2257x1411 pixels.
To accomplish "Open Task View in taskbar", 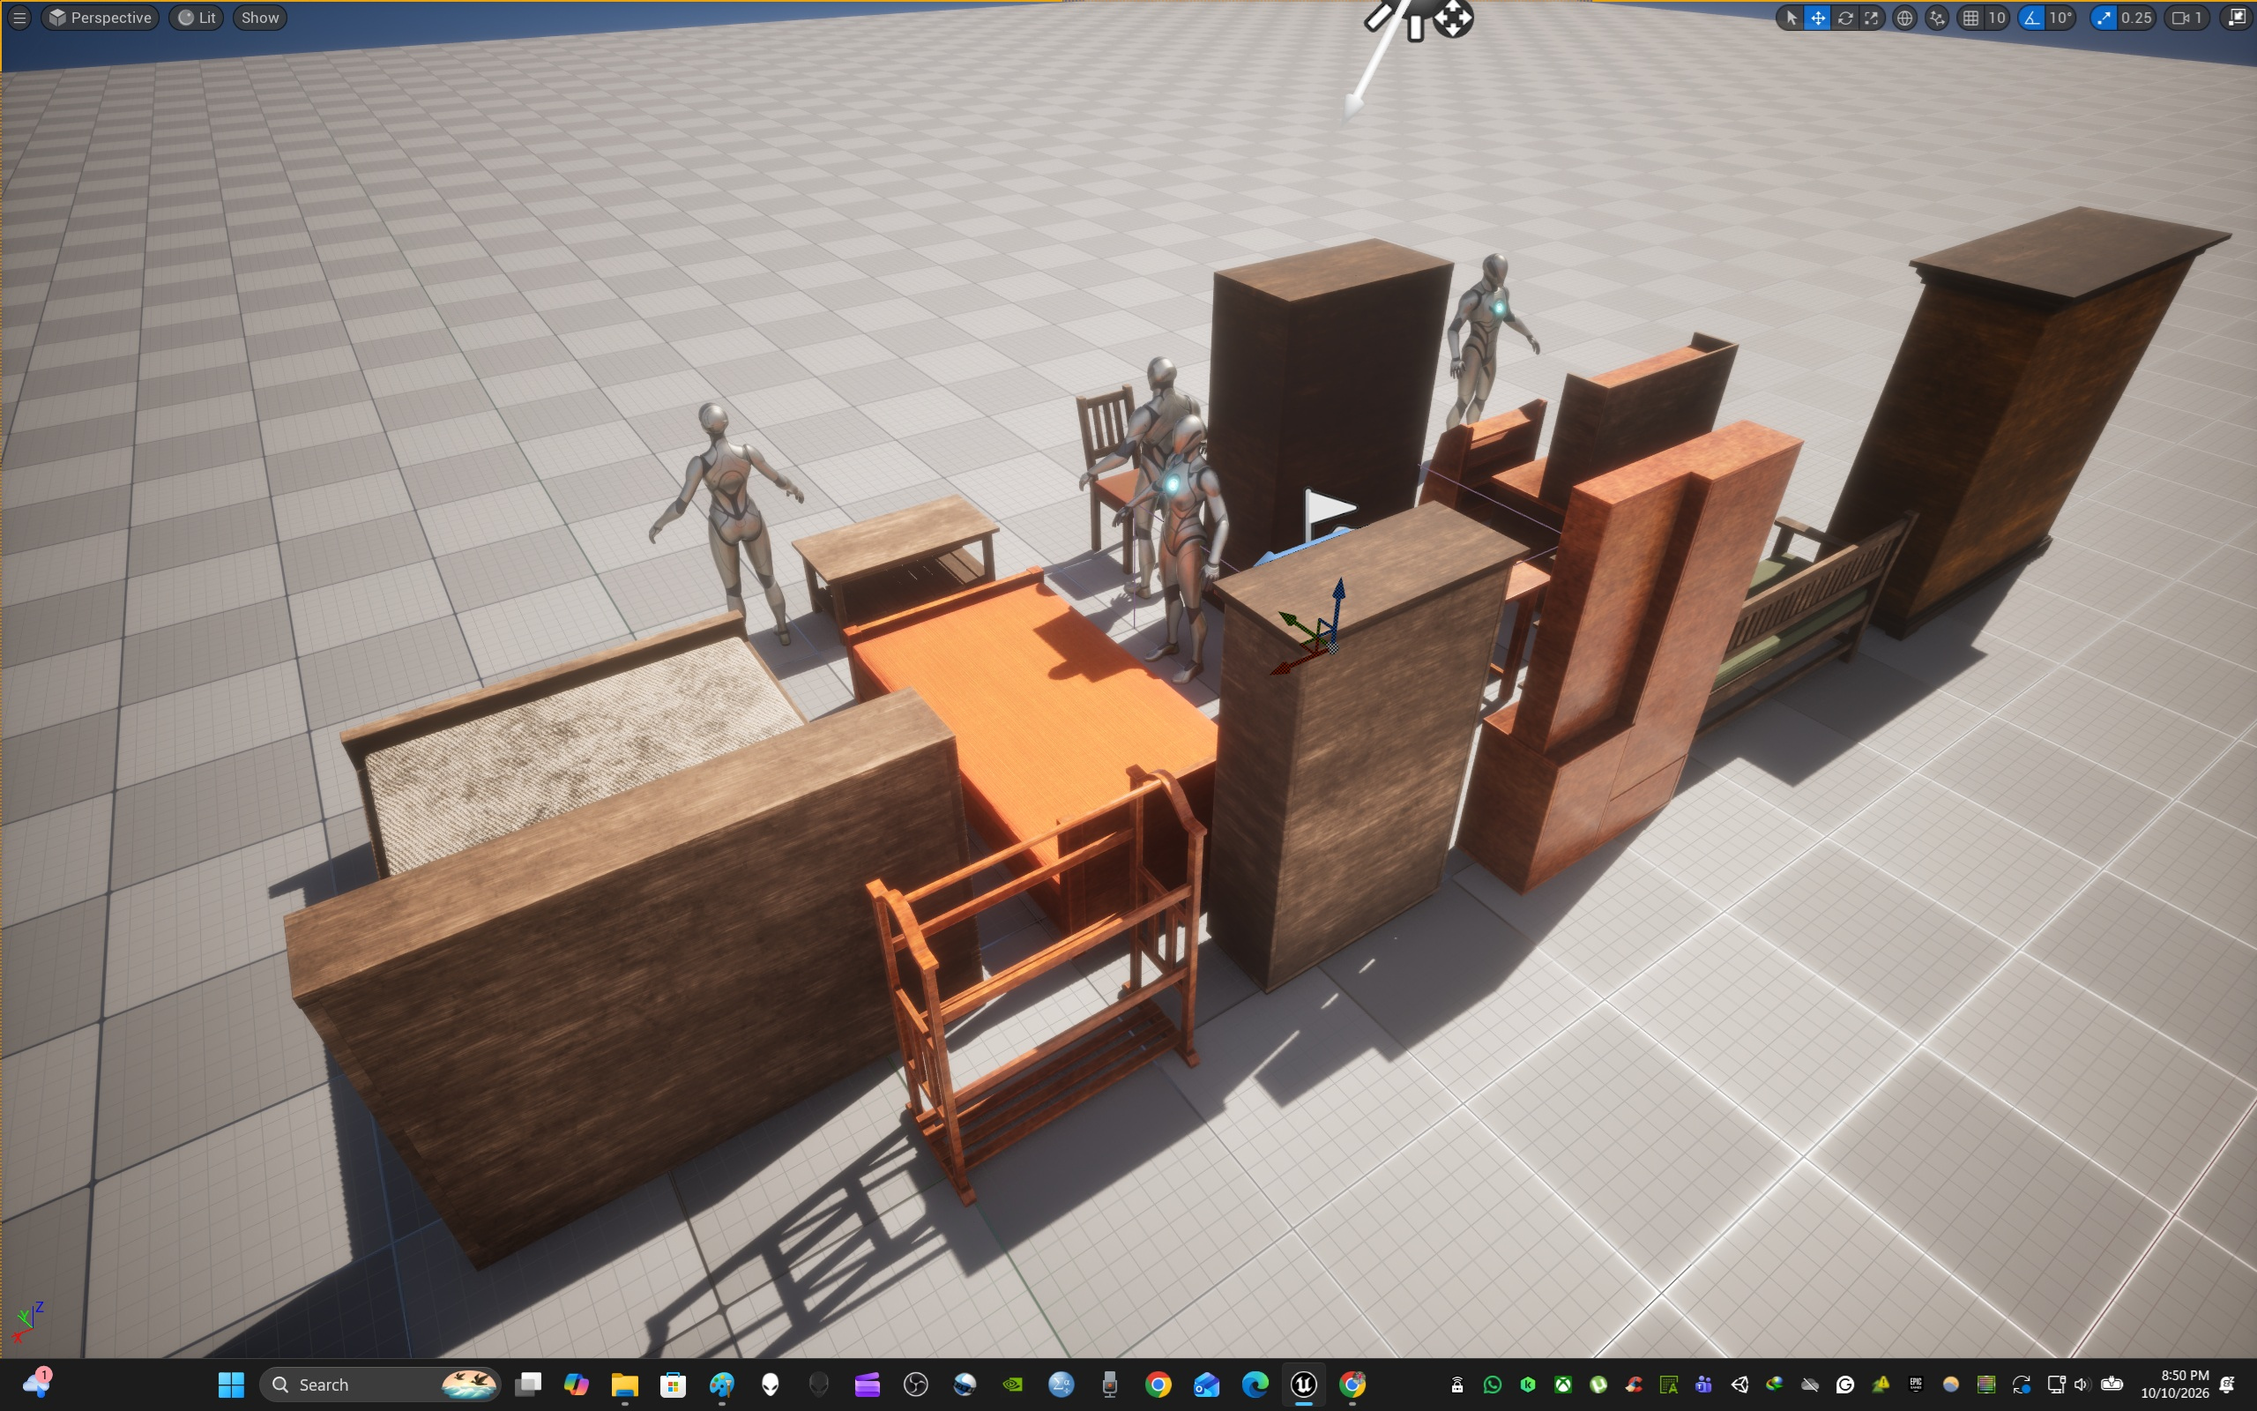I will coord(529,1384).
